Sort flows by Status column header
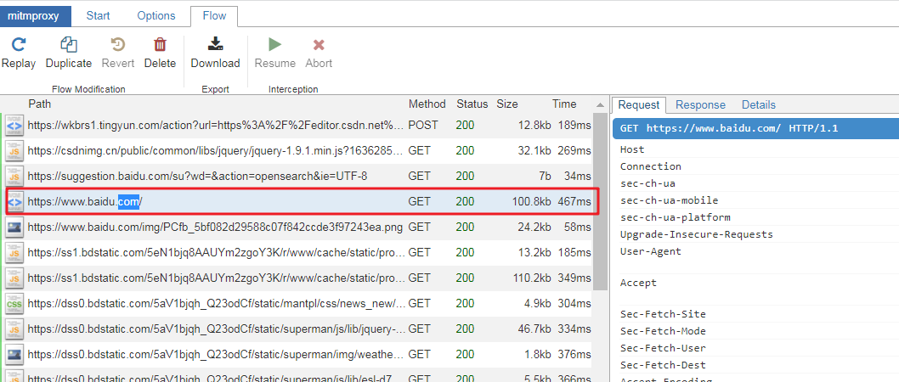 472,104
